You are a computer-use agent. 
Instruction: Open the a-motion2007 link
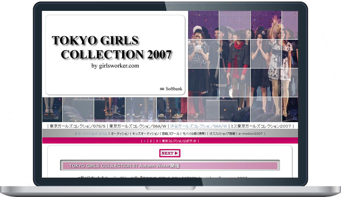[x=251, y=134]
